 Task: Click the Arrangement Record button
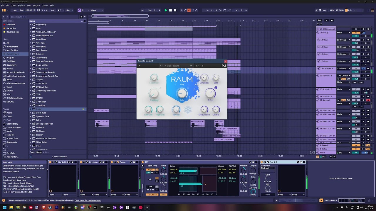(175, 10)
